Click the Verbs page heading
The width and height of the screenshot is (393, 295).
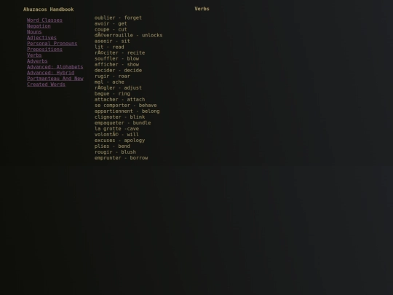(202, 9)
